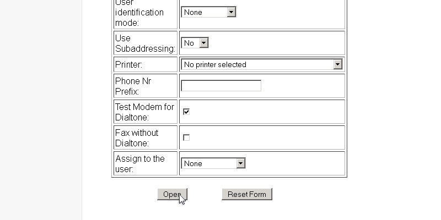The image size is (441, 220).
Task: Click the identification mode combo box arrow
Action: (231, 12)
